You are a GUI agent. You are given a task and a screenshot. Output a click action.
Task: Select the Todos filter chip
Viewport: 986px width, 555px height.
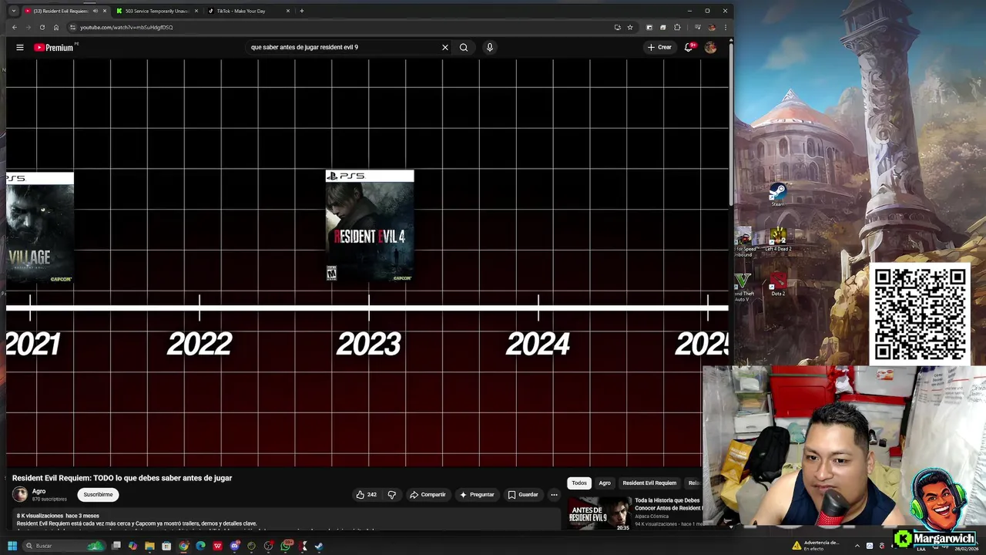click(579, 483)
